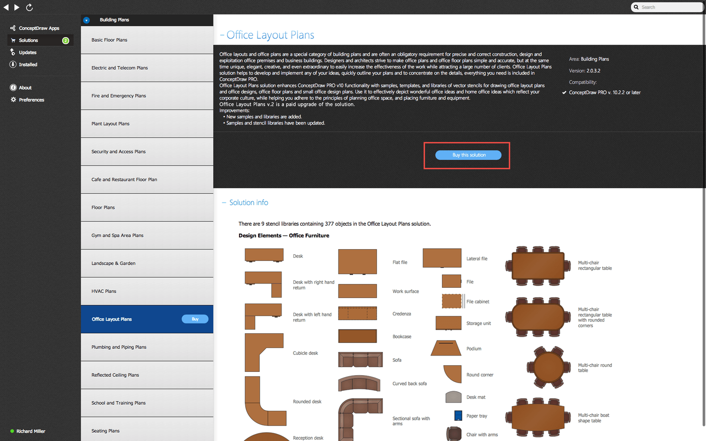The height and width of the screenshot is (441, 706).
Task: Click the Updates sidebar icon
Action: [x=13, y=52]
